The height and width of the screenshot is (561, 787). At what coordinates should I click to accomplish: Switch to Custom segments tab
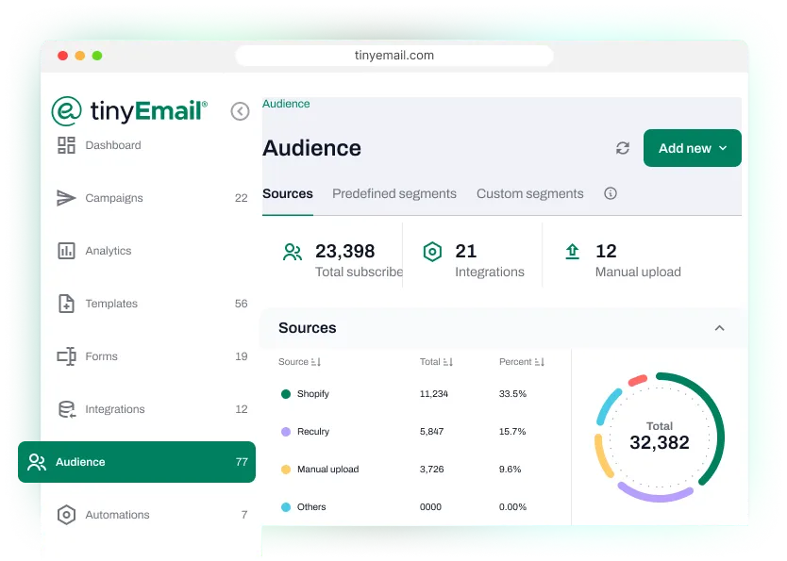tap(530, 194)
